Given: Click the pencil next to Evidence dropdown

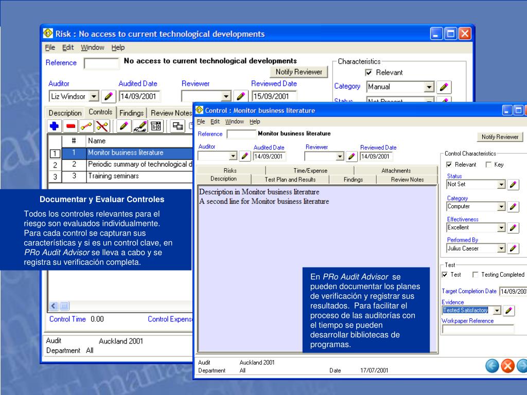Looking at the screenshot, I should click(508, 311).
